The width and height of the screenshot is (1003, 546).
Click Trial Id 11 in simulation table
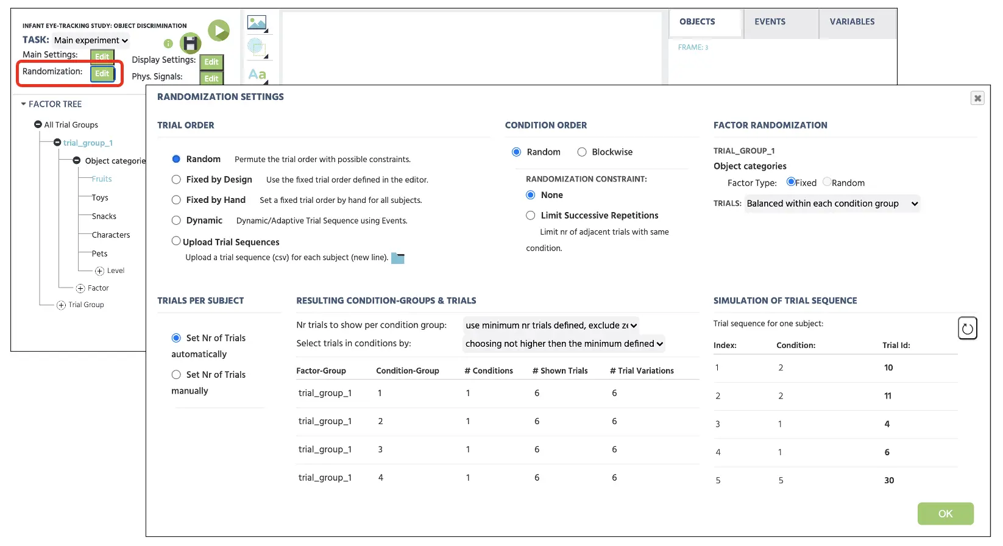pyautogui.click(x=888, y=395)
